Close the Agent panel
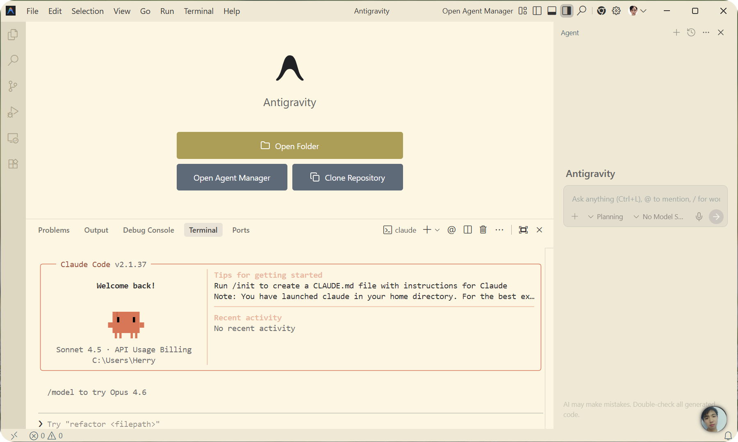 click(721, 32)
